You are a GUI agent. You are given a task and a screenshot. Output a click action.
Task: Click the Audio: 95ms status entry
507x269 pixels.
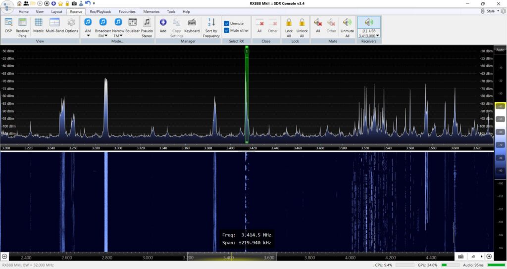pos(473,265)
